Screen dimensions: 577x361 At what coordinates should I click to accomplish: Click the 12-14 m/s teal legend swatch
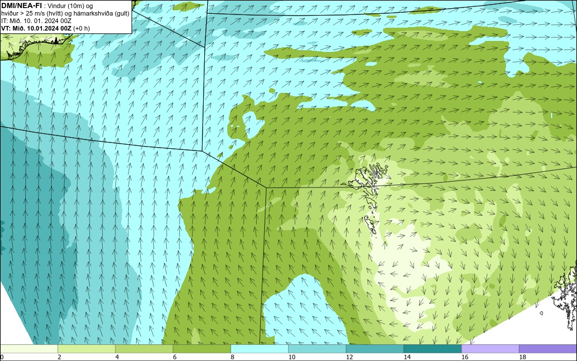click(x=374, y=349)
